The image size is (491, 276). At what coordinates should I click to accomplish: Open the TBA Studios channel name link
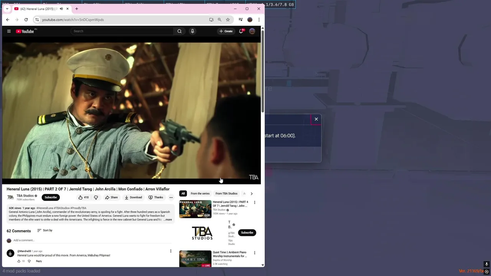tap(25, 195)
